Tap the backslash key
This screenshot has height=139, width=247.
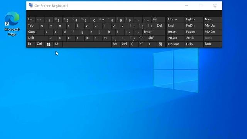point(151,26)
